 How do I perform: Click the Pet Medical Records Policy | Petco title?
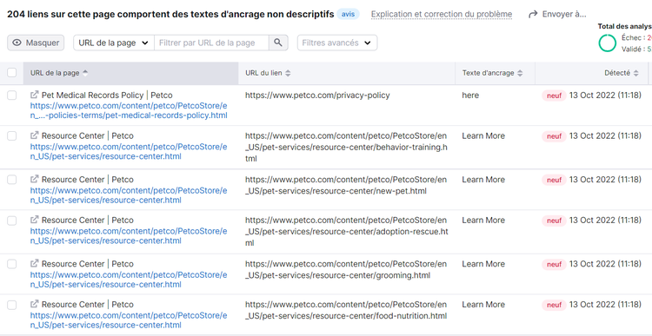107,96
